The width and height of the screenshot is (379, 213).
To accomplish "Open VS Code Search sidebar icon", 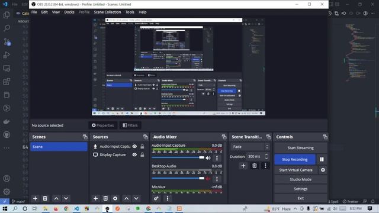I will [x=7, y=28].
